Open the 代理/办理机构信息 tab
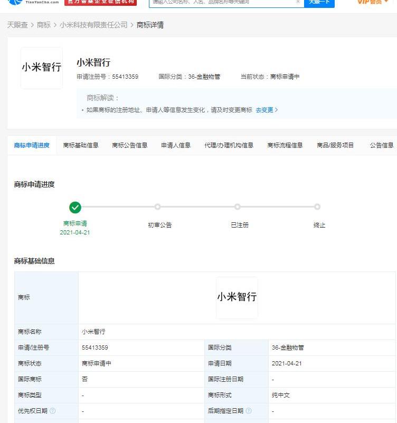Image resolution: width=397 pixels, height=423 pixels. pos(229,145)
